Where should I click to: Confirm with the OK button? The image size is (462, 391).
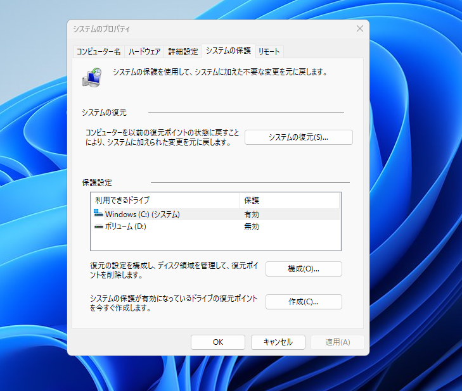[218, 342]
